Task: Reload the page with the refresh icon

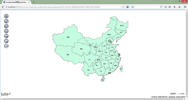Action: [x=123, y=7]
